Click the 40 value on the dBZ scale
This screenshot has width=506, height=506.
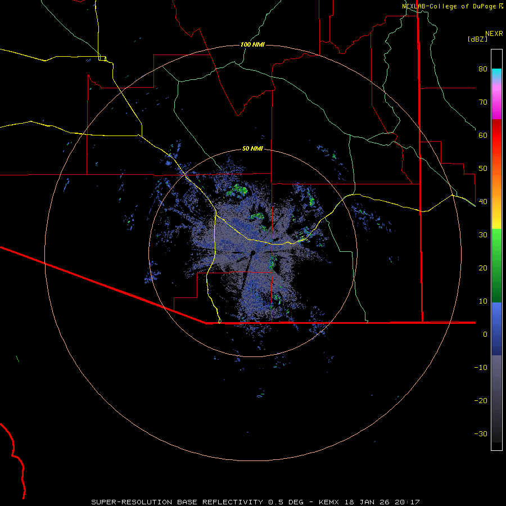coord(483,202)
